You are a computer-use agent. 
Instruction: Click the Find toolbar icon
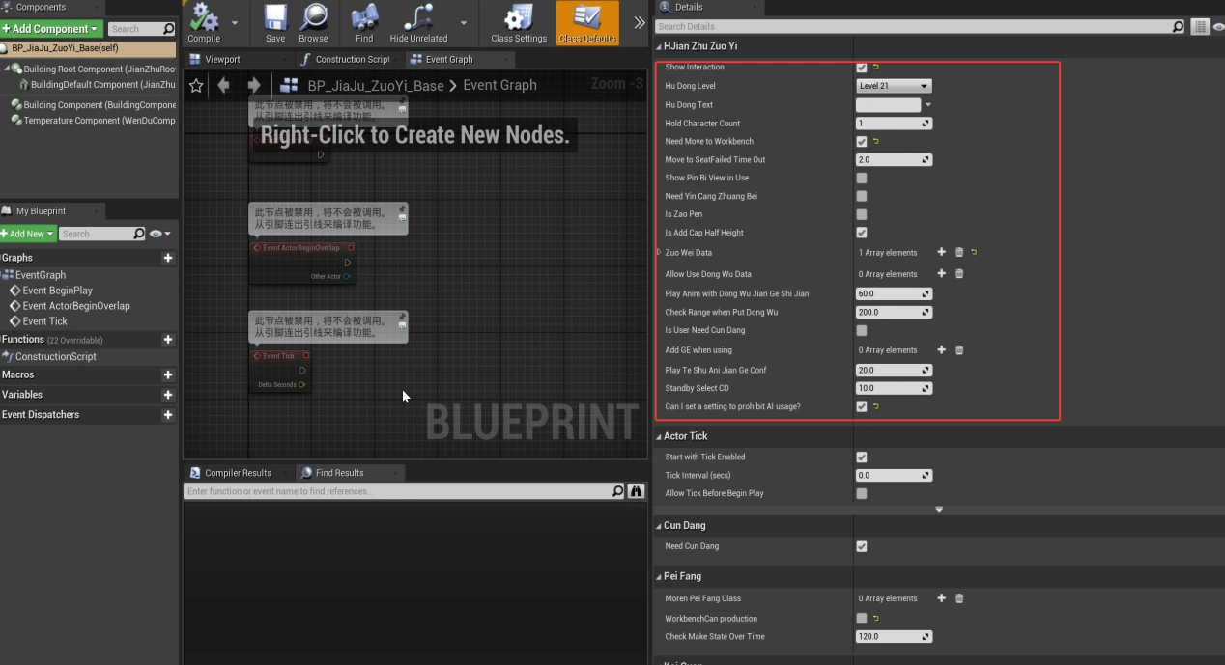coord(364,22)
